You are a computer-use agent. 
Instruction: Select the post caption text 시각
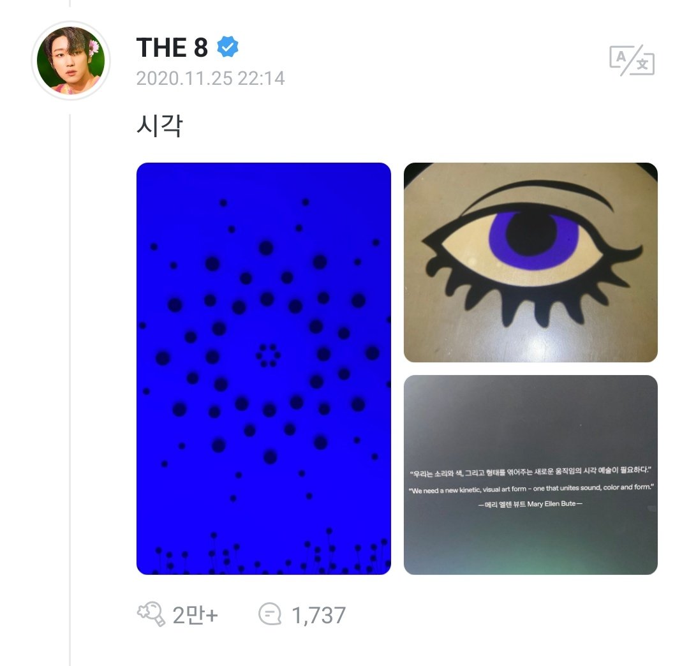[x=159, y=126]
